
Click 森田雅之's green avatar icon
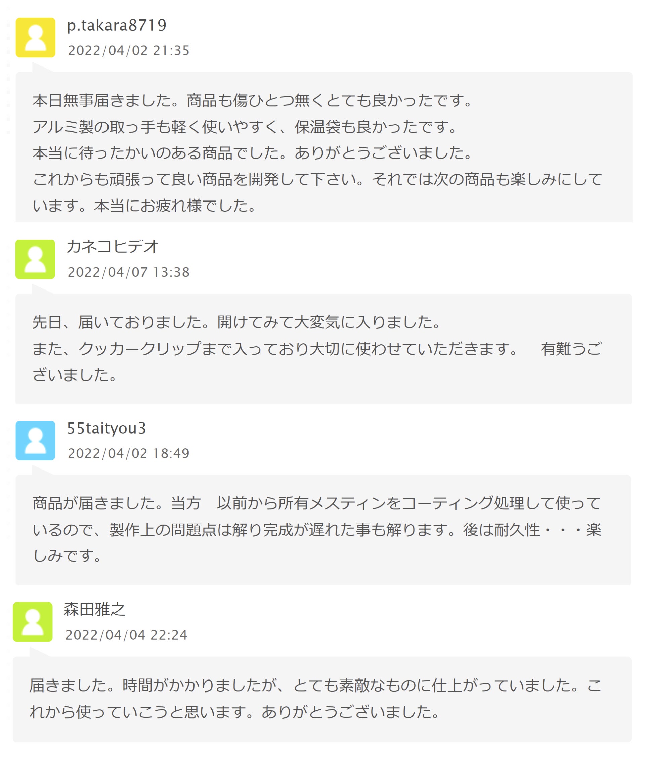pyautogui.click(x=33, y=622)
